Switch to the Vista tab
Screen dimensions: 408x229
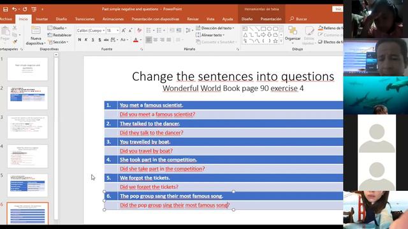pos(210,19)
